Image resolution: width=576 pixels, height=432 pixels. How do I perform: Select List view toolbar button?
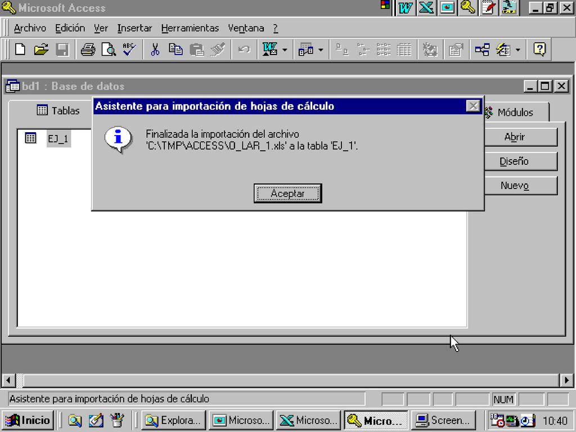[384, 49]
